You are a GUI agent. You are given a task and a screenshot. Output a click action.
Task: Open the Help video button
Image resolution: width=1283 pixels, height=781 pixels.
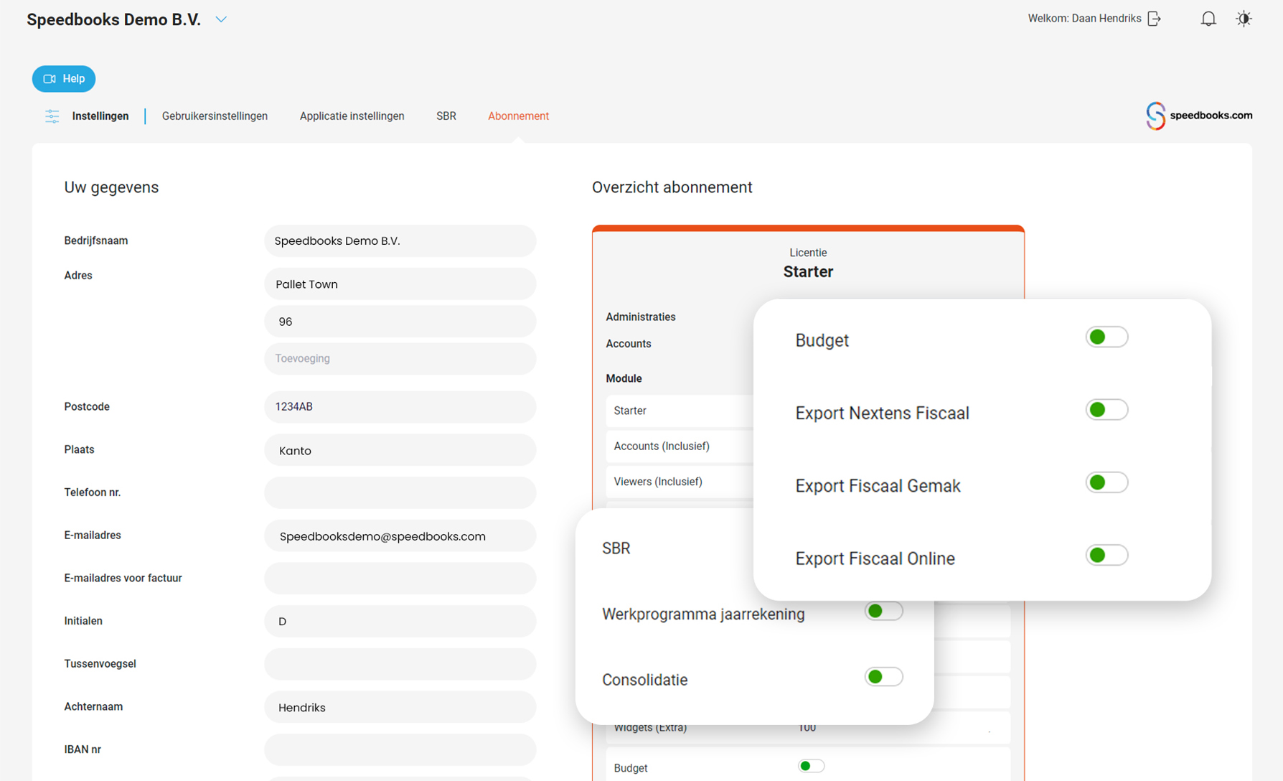click(64, 79)
